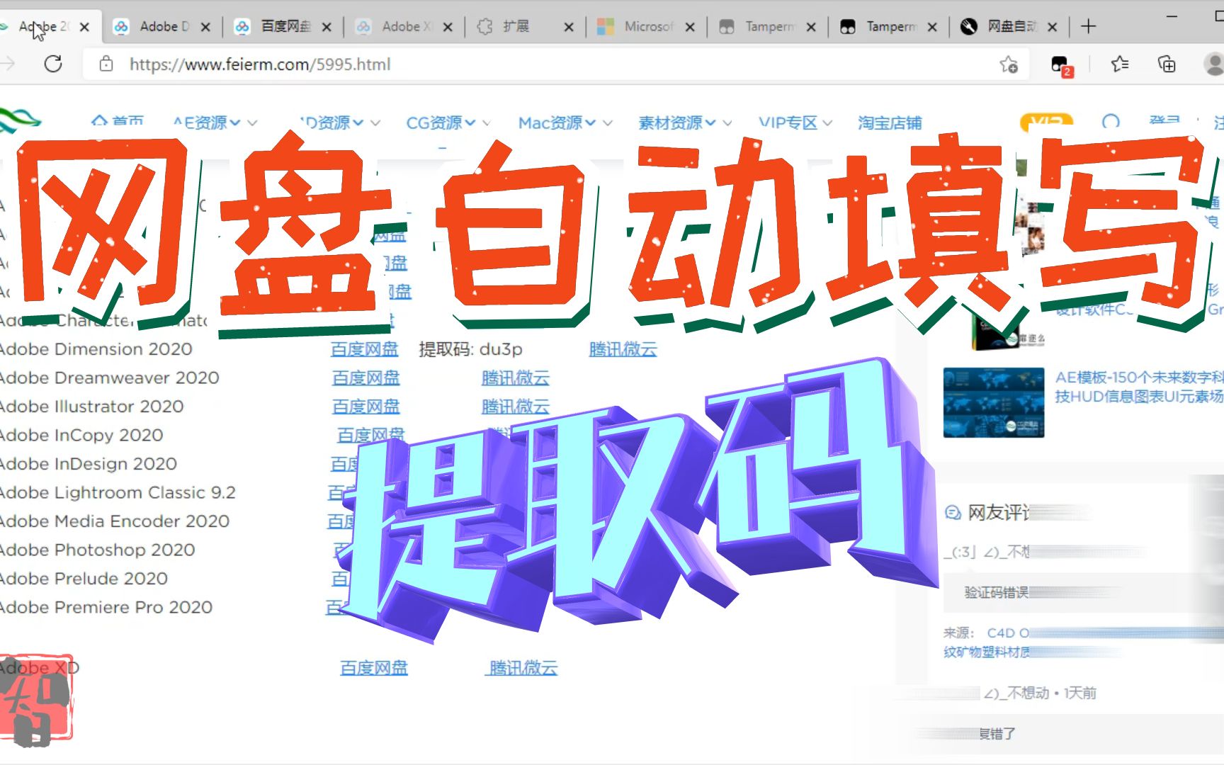
Task: Click the 'Adobe Lightroom Classic 9.2' text
Action: tap(118, 492)
